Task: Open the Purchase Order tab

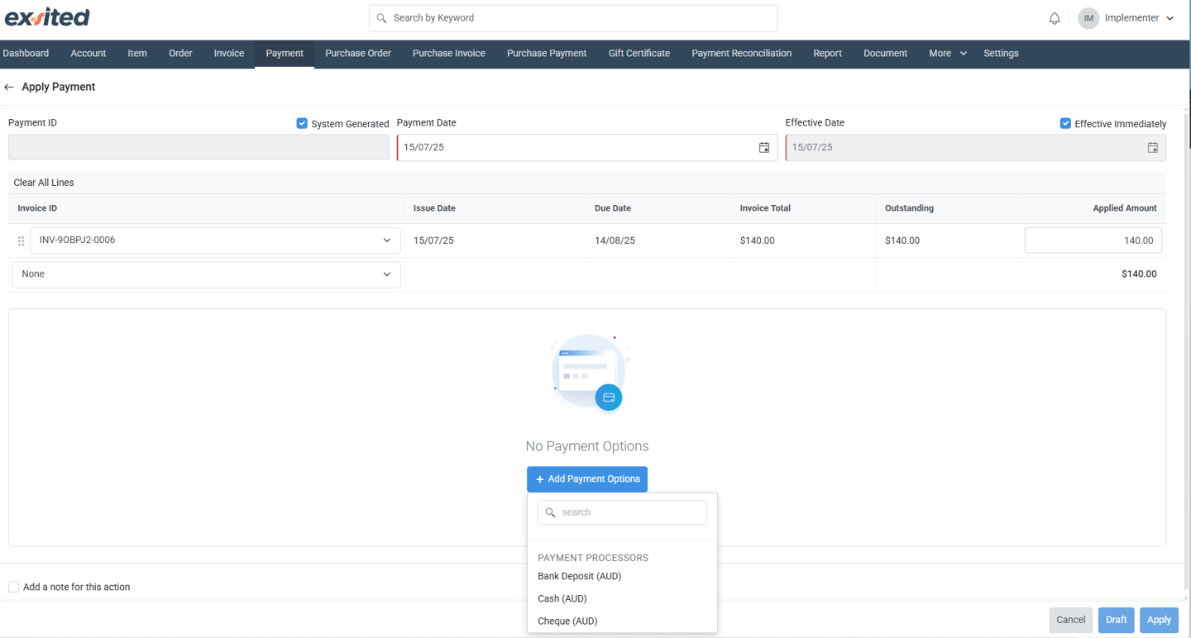Action: pyautogui.click(x=358, y=54)
